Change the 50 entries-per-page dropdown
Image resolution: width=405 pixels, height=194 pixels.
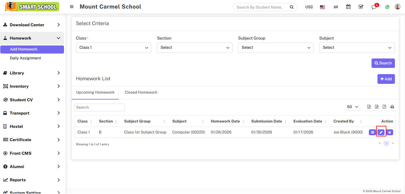(353, 107)
